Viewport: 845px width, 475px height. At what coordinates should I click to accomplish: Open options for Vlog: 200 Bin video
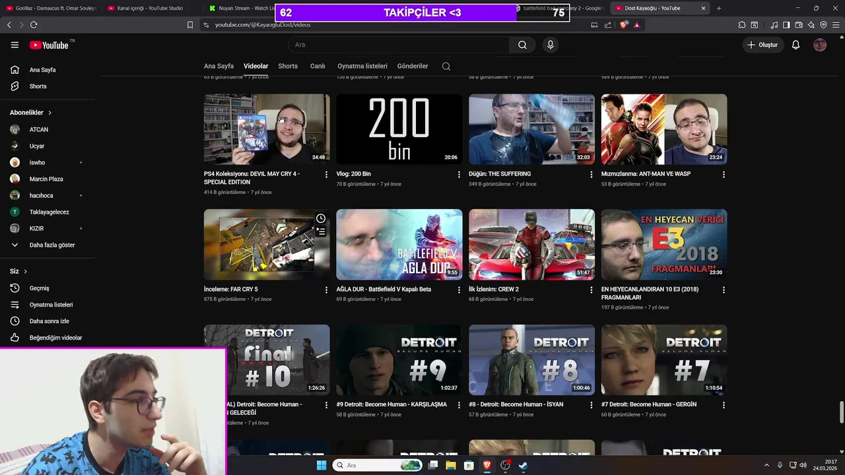pyautogui.click(x=459, y=174)
